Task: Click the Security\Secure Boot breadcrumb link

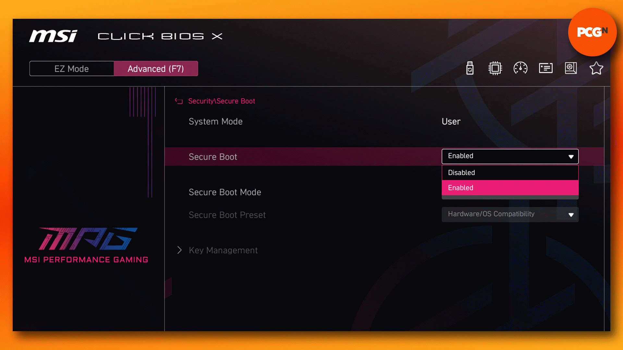Action: pyautogui.click(x=222, y=101)
